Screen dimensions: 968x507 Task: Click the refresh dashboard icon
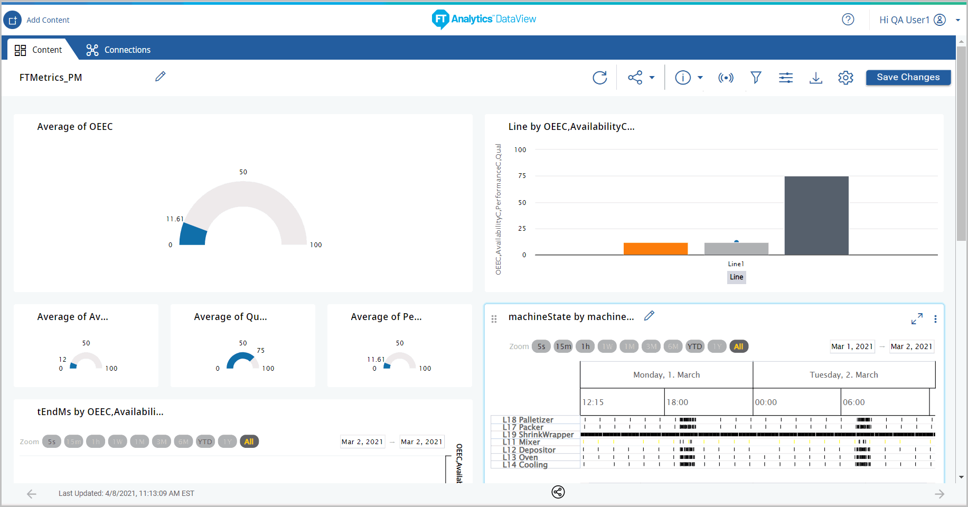coord(599,78)
